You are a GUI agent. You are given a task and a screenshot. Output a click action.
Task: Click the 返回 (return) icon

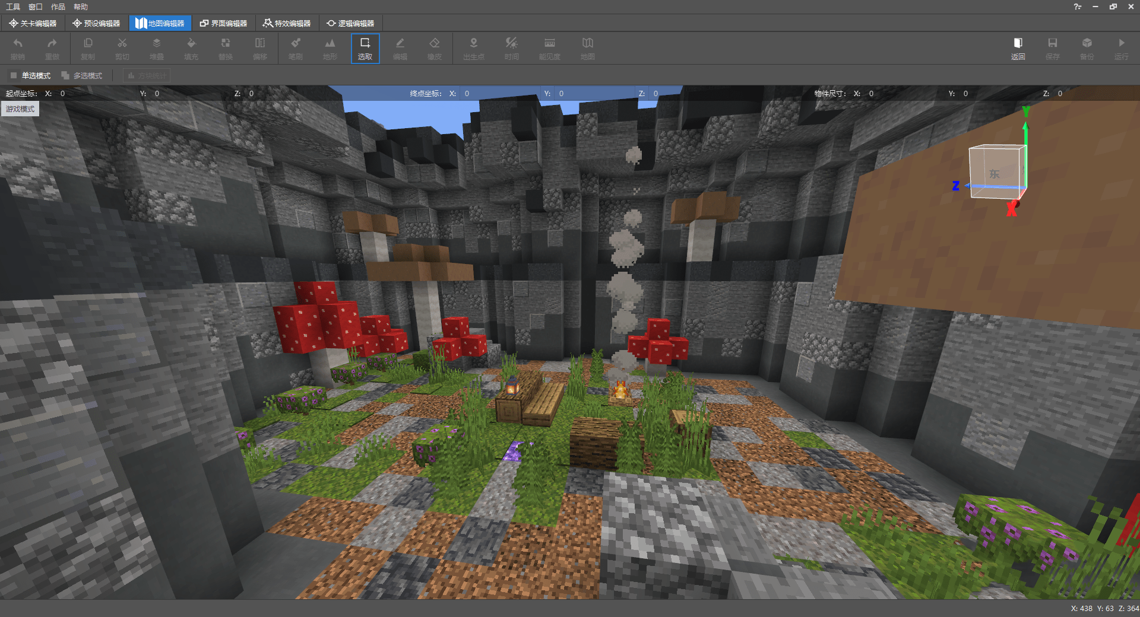1018,49
